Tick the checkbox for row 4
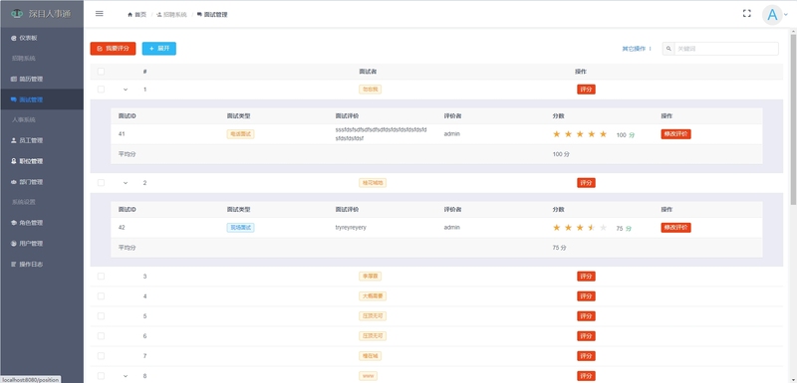 coord(101,296)
